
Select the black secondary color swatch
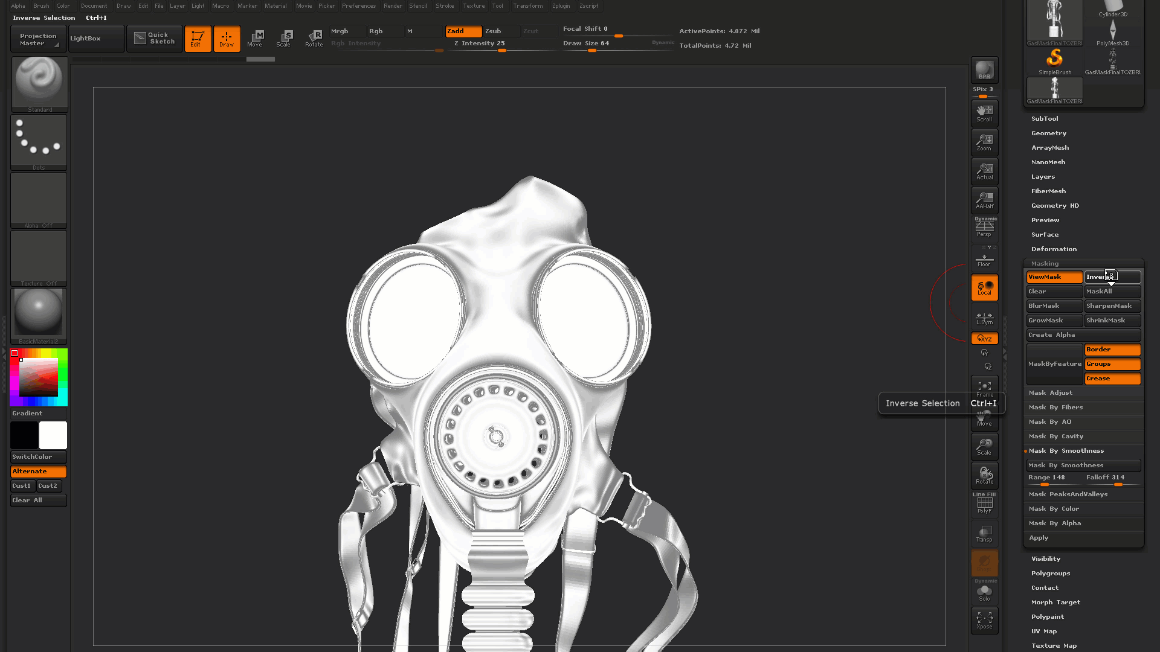(24, 435)
